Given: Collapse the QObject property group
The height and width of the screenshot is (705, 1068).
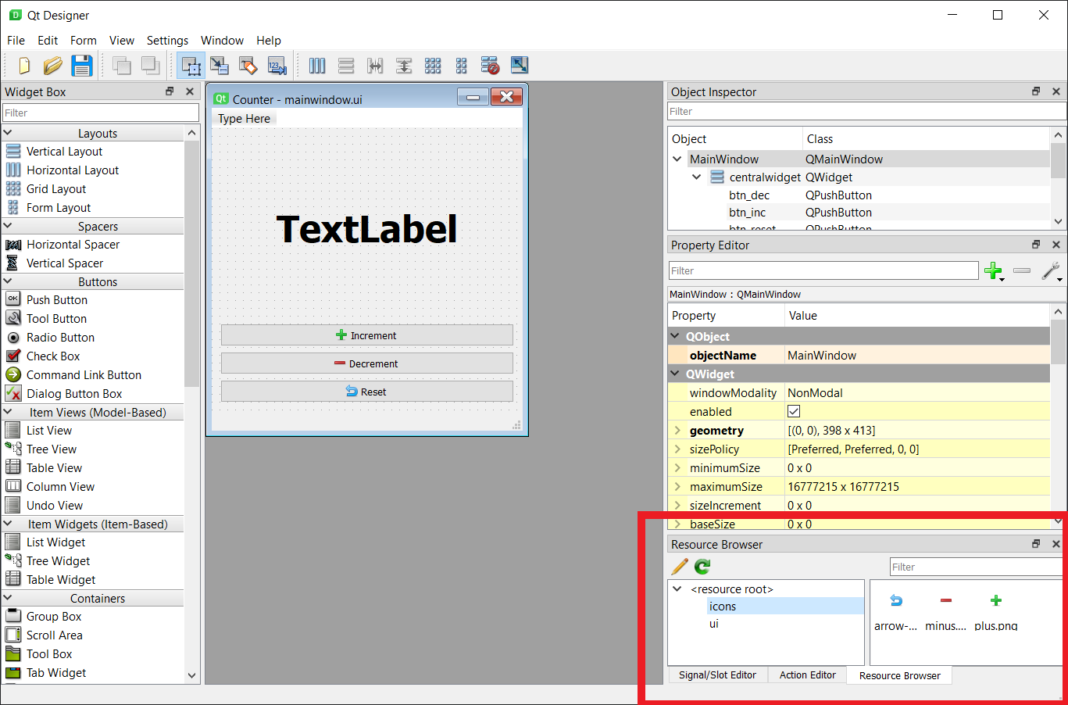Looking at the screenshot, I should 676,336.
